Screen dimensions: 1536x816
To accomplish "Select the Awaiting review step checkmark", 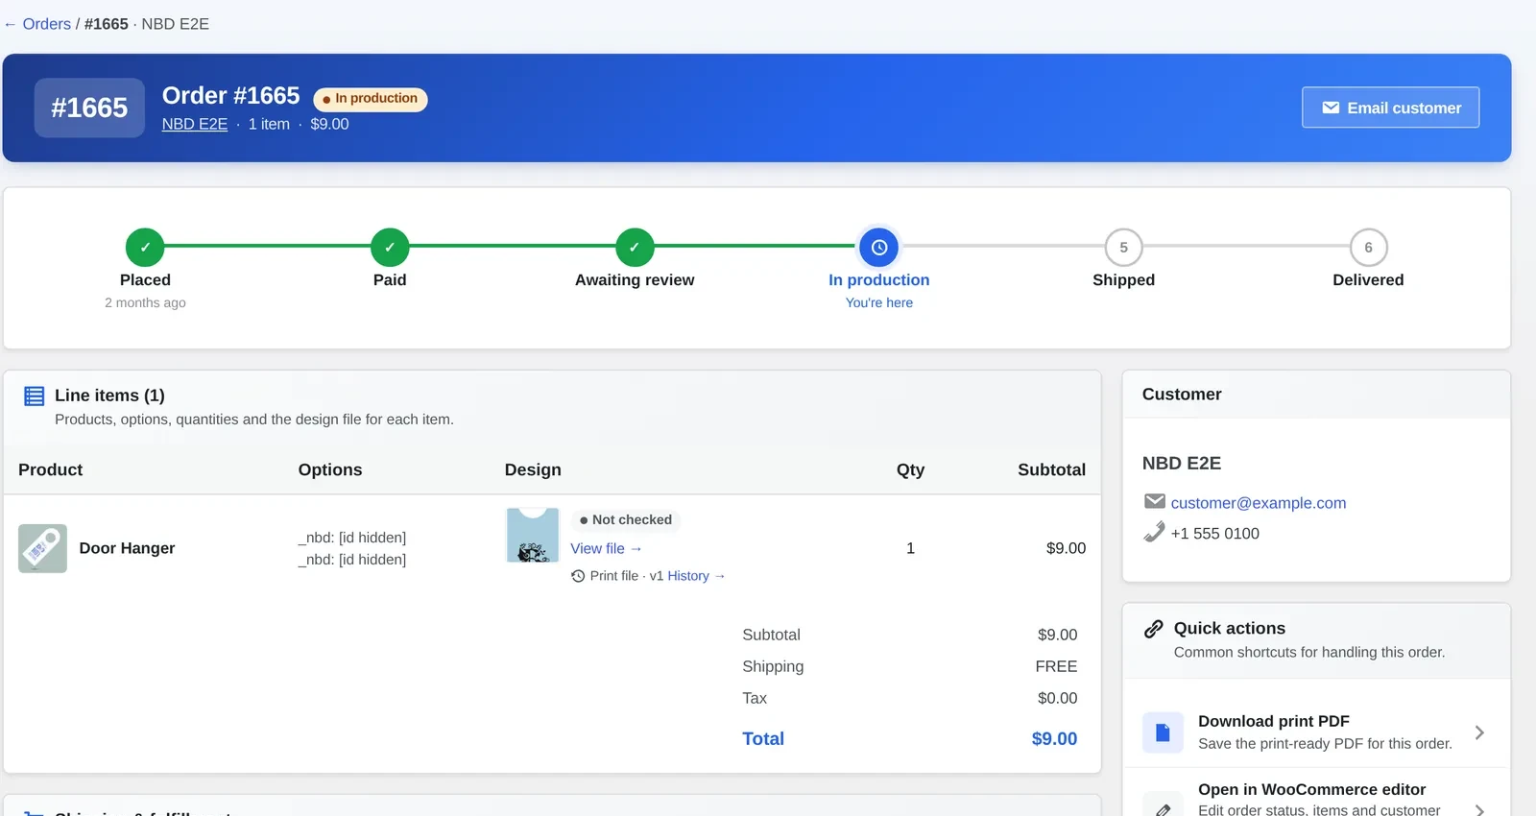I will (x=635, y=247).
